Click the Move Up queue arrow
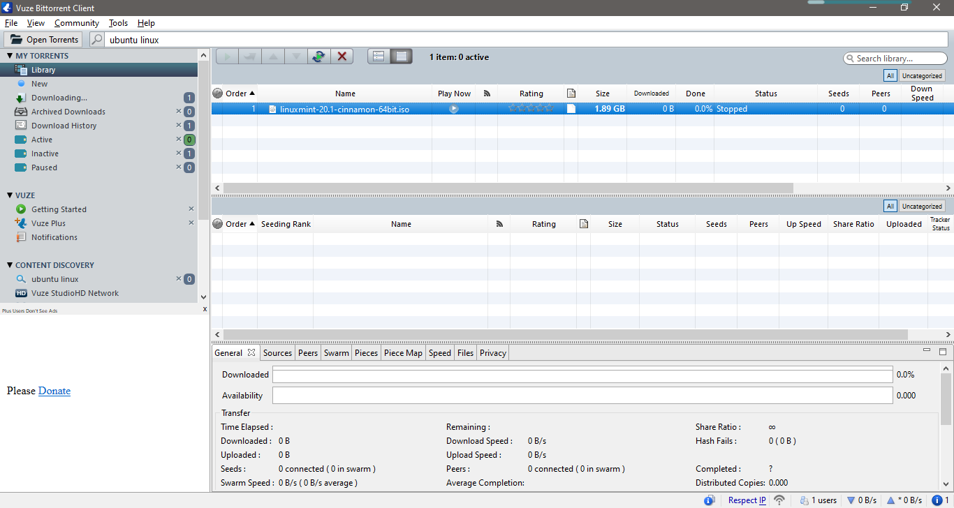 coord(273,57)
